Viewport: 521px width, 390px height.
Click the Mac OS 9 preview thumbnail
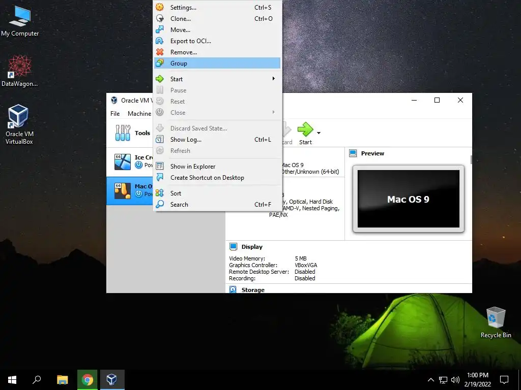[x=409, y=199]
